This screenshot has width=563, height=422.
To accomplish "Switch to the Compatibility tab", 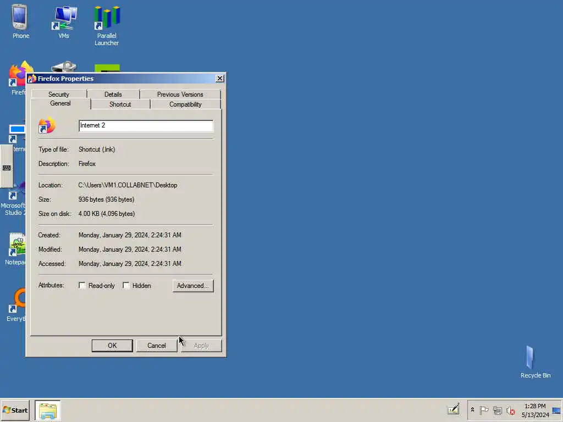I will tap(185, 104).
